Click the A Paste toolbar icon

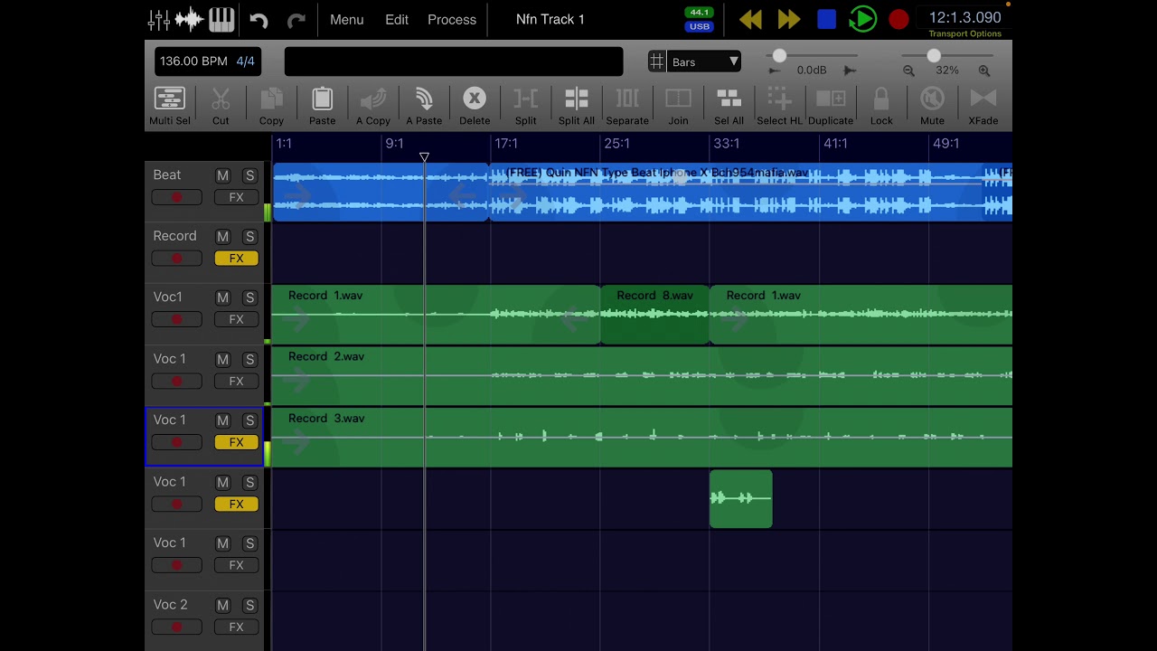pos(424,106)
